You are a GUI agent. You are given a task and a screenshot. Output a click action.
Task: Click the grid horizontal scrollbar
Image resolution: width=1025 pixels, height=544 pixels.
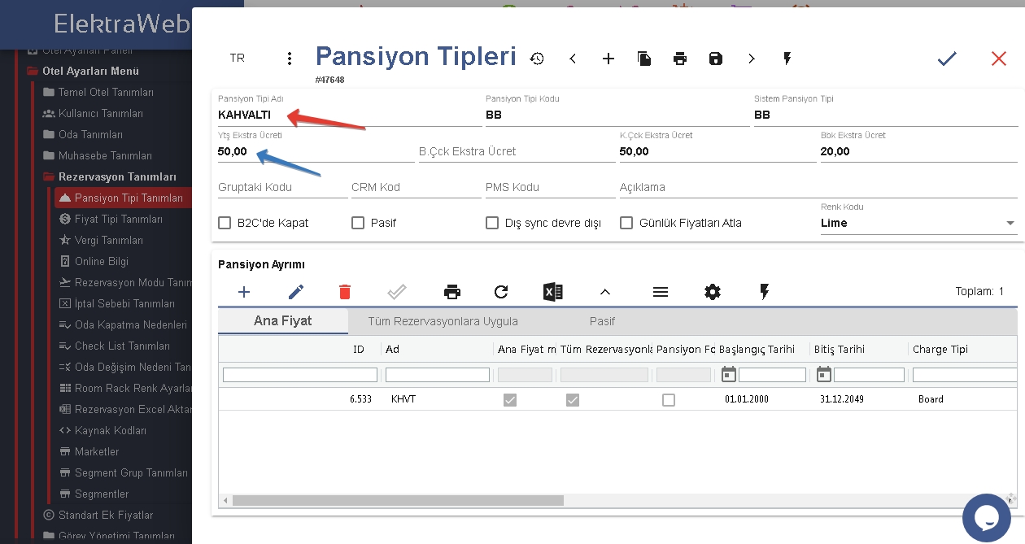coord(398,501)
